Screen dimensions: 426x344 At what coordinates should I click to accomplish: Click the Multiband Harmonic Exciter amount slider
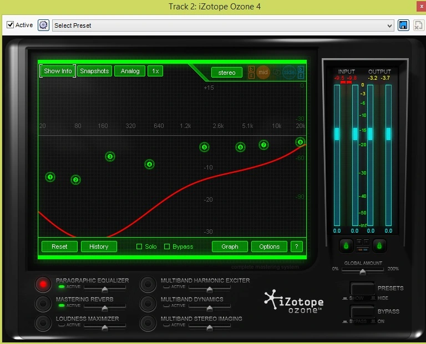pyautogui.click(x=210, y=289)
